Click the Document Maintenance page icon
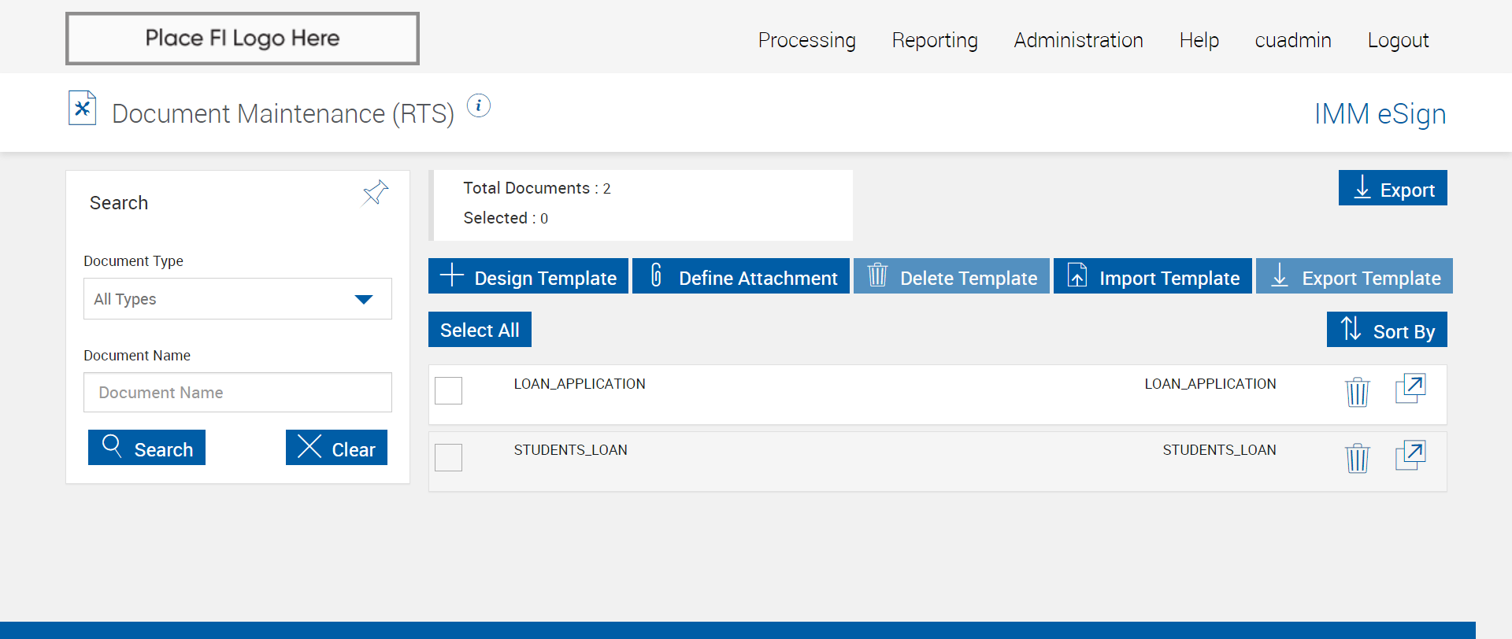 click(82, 109)
